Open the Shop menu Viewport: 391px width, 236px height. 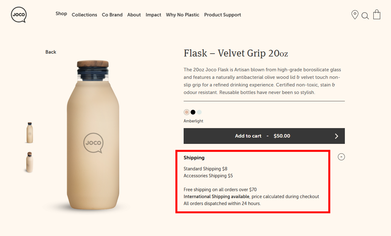point(61,14)
